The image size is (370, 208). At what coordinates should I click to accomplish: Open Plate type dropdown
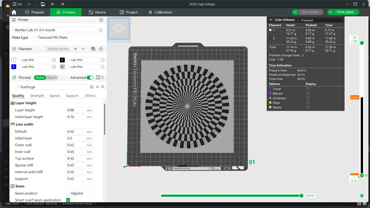tap(68, 37)
